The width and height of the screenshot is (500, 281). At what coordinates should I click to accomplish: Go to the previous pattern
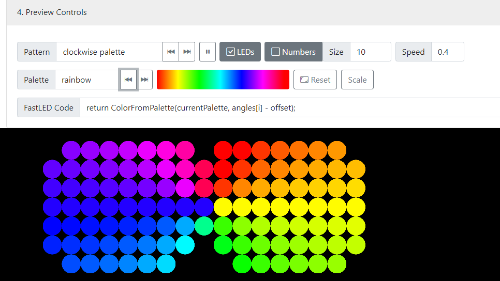tap(171, 52)
